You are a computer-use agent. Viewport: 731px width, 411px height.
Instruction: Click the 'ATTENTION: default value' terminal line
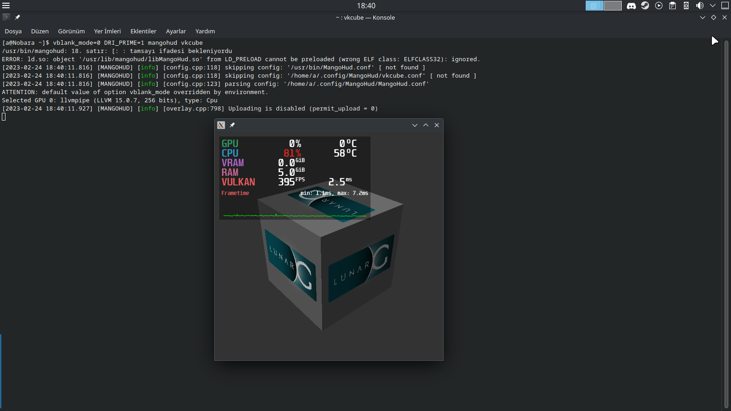tap(135, 92)
